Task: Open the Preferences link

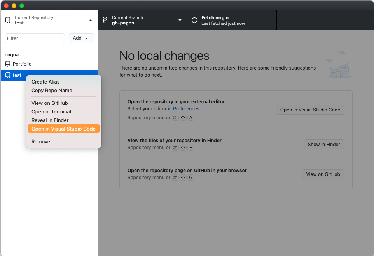Action: point(186,109)
